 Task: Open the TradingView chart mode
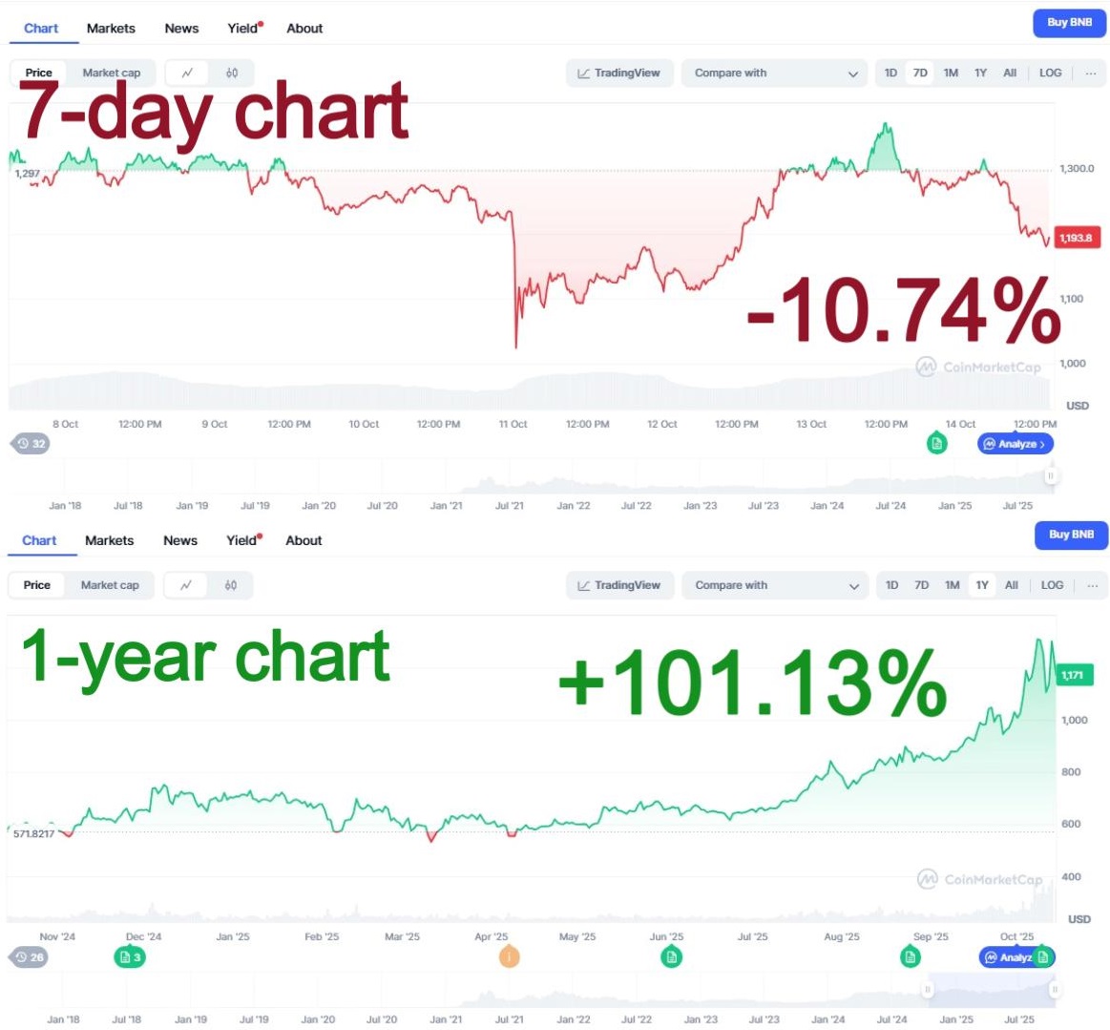tap(619, 73)
